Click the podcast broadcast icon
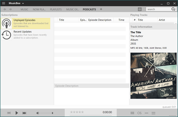The width and height of the screenshot is (178, 117). tap(7, 23)
